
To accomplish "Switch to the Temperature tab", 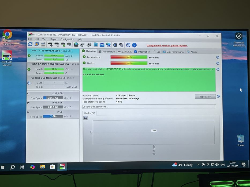I will (107, 52).
